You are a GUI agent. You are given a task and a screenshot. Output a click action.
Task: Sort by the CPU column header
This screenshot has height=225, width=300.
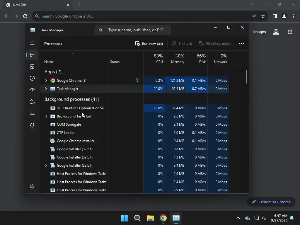[x=154, y=59]
